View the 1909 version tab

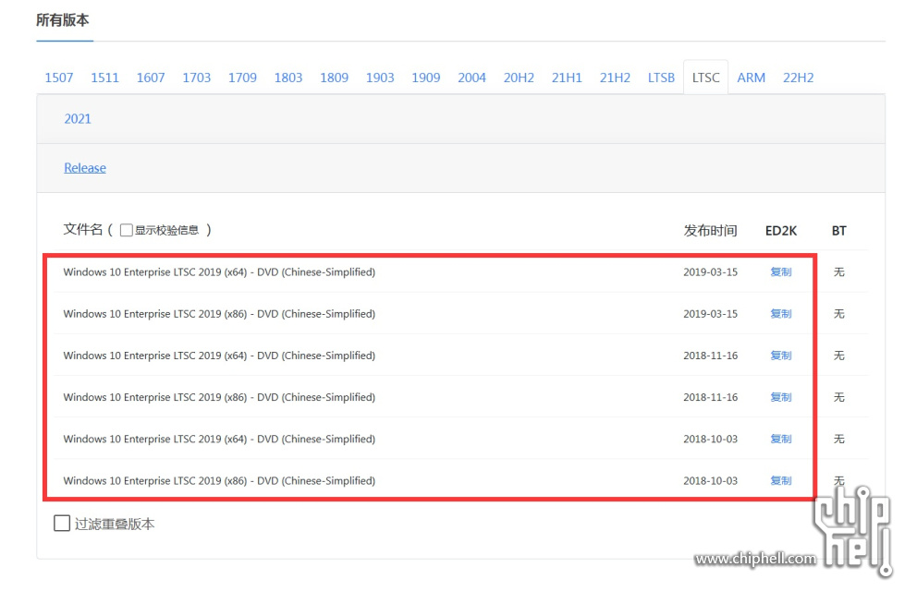click(426, 78)
